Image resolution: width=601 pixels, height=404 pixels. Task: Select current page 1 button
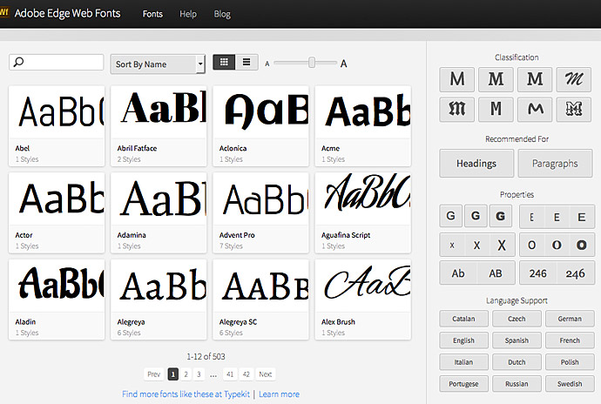tap(172, 374)
